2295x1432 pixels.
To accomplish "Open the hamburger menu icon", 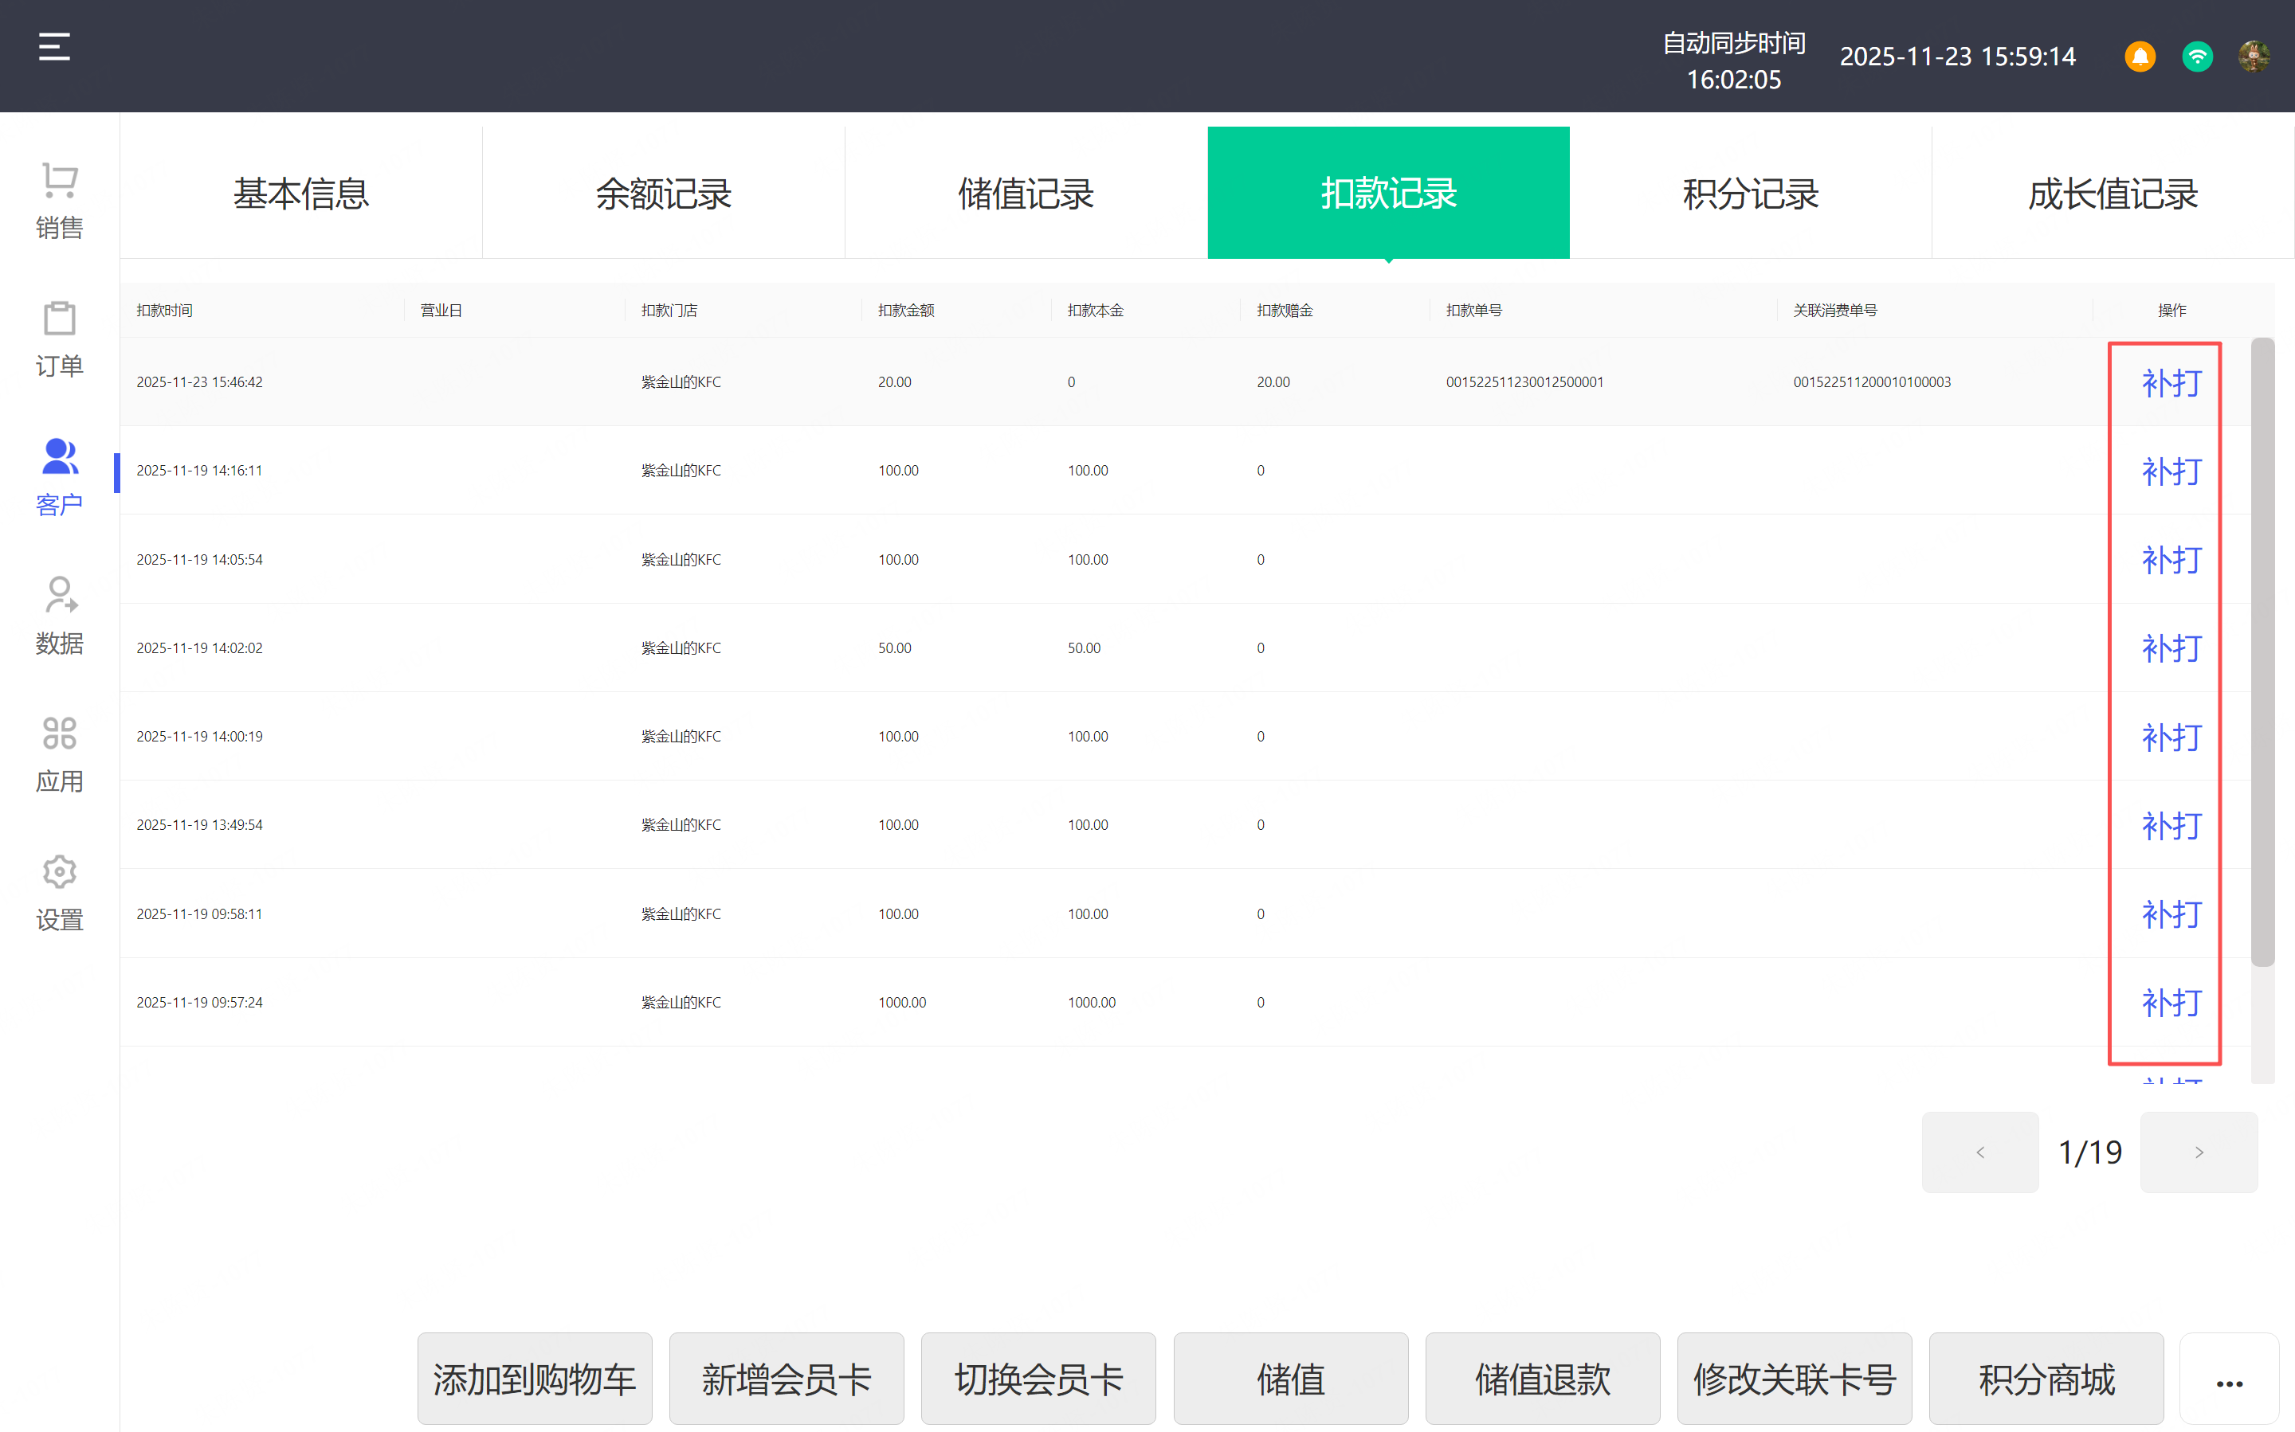I will (54, 46).
